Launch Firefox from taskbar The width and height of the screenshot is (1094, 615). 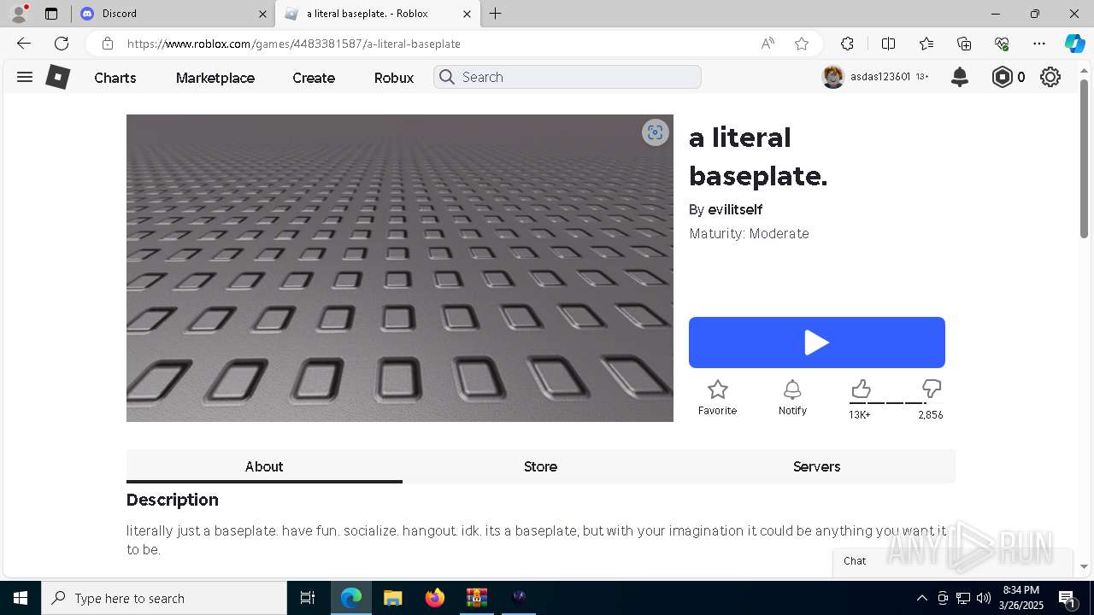tap(435, 598)
